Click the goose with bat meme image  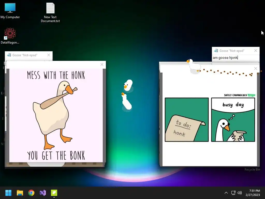[56, 115]
